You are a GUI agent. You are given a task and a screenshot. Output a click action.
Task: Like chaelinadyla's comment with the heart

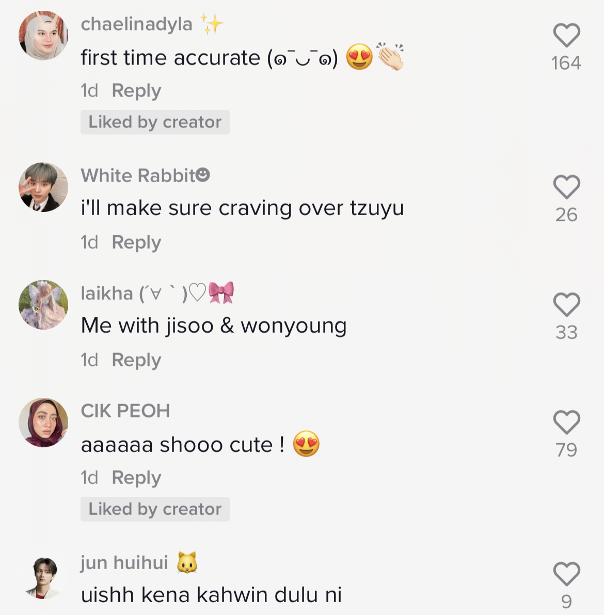(566, 36)
